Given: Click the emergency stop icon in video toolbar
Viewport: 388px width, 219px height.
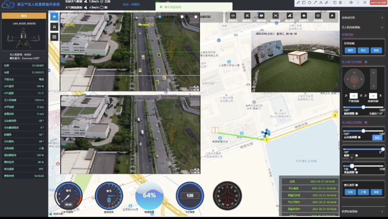Looking at the screenshot, I should 233,16.
